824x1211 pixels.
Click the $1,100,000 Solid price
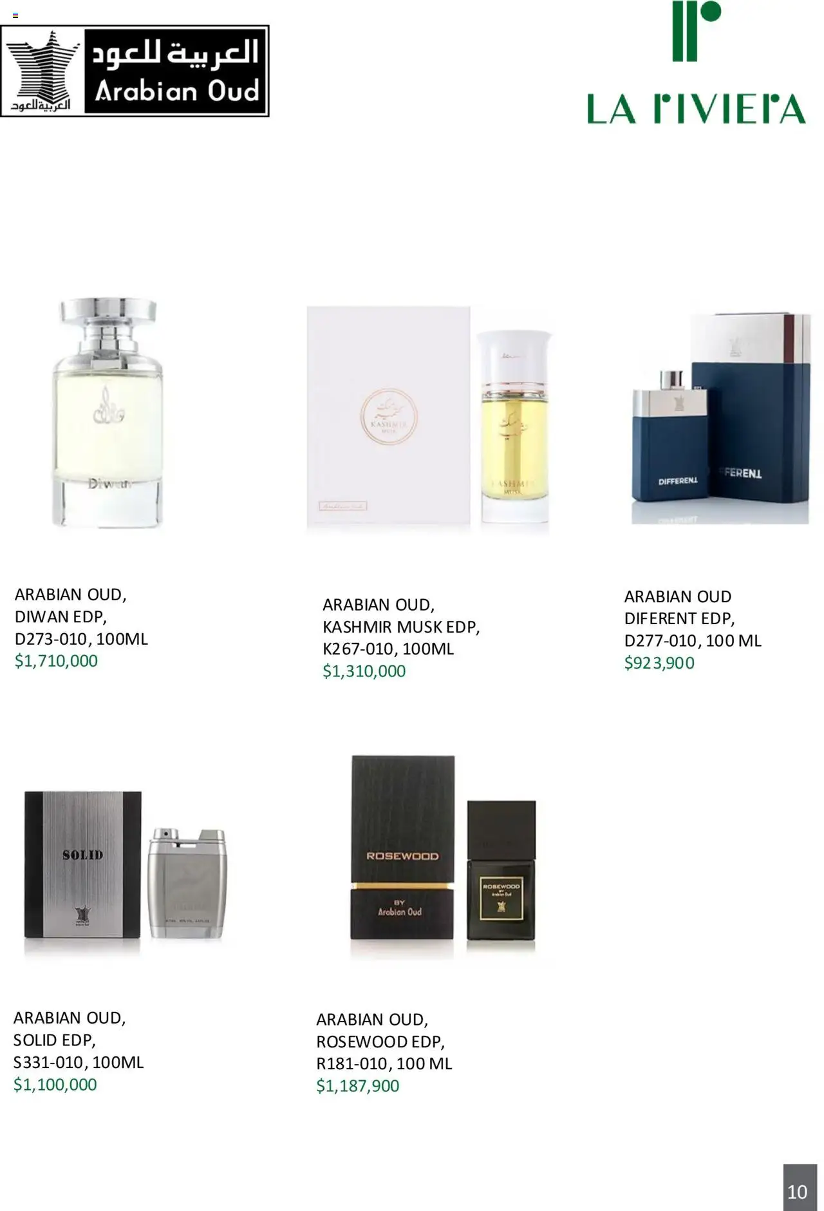coord(55,1084)
